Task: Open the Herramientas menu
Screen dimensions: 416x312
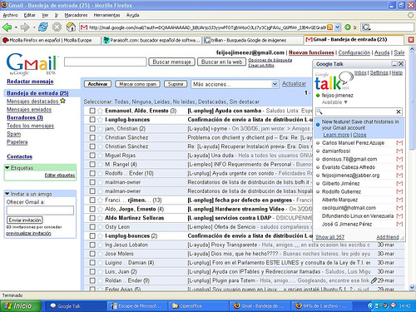Action: click(x=106, y=15)
